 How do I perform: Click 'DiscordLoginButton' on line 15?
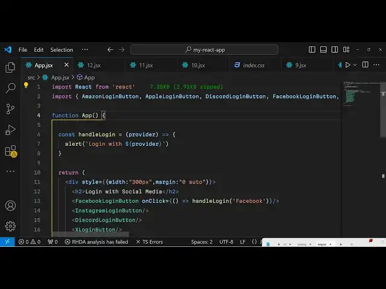point(105,220)
